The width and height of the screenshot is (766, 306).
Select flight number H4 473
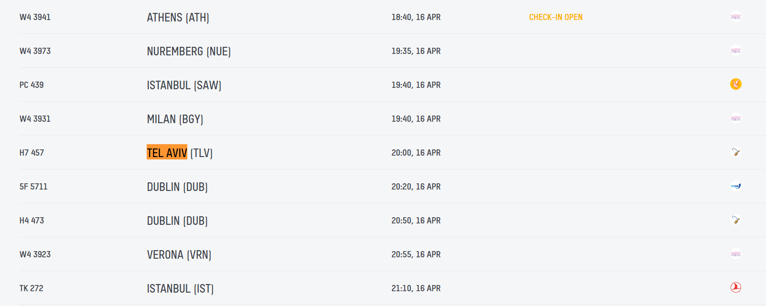tap(32, 221)
